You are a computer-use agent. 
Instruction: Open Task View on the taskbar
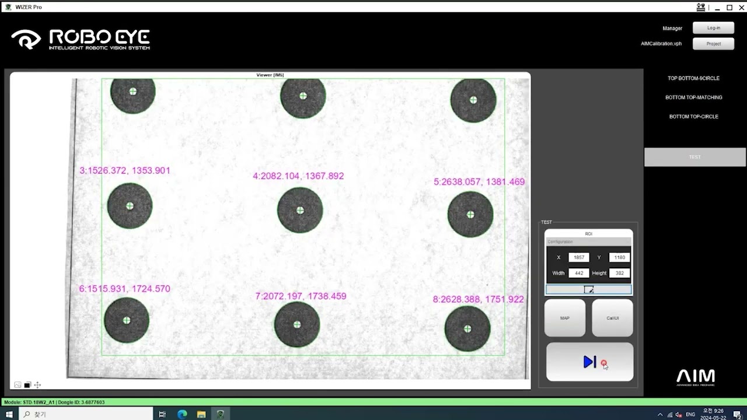(162, 414)
